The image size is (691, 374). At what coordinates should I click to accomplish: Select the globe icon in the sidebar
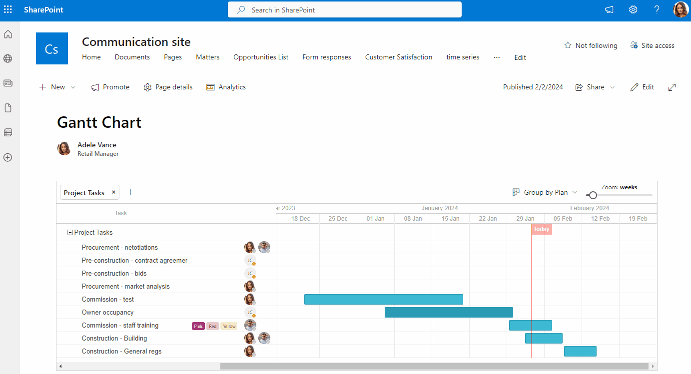(x=7, y=58)
